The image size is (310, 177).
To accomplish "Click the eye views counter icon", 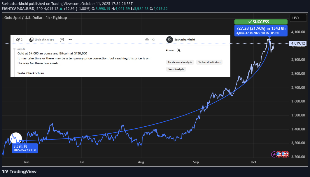I will [x=147, y=40].
